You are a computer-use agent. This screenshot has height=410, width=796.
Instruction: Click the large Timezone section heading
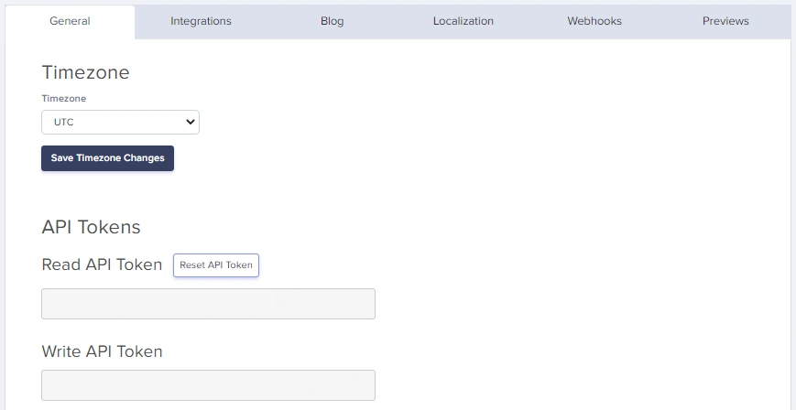coord(85,72)
